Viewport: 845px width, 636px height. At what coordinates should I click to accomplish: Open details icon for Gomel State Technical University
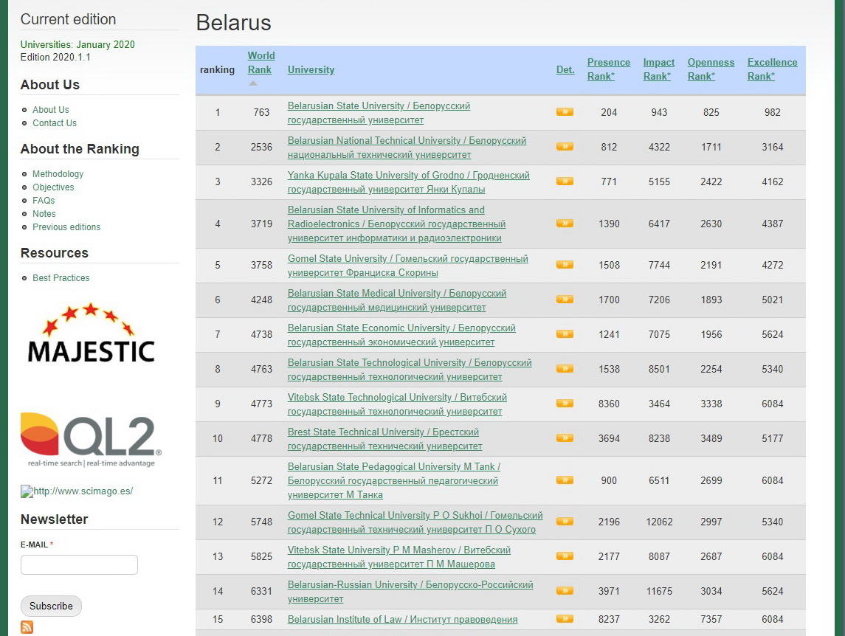point(565,521)
